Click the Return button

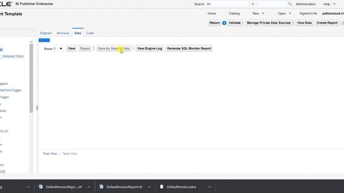(214, 23)
